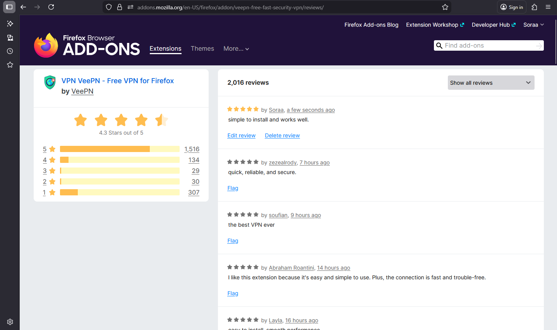Image resolution: width=557 pixels, height=330 pixels.
Task: Click the Firefox logo in header
Action: (46, 45)
